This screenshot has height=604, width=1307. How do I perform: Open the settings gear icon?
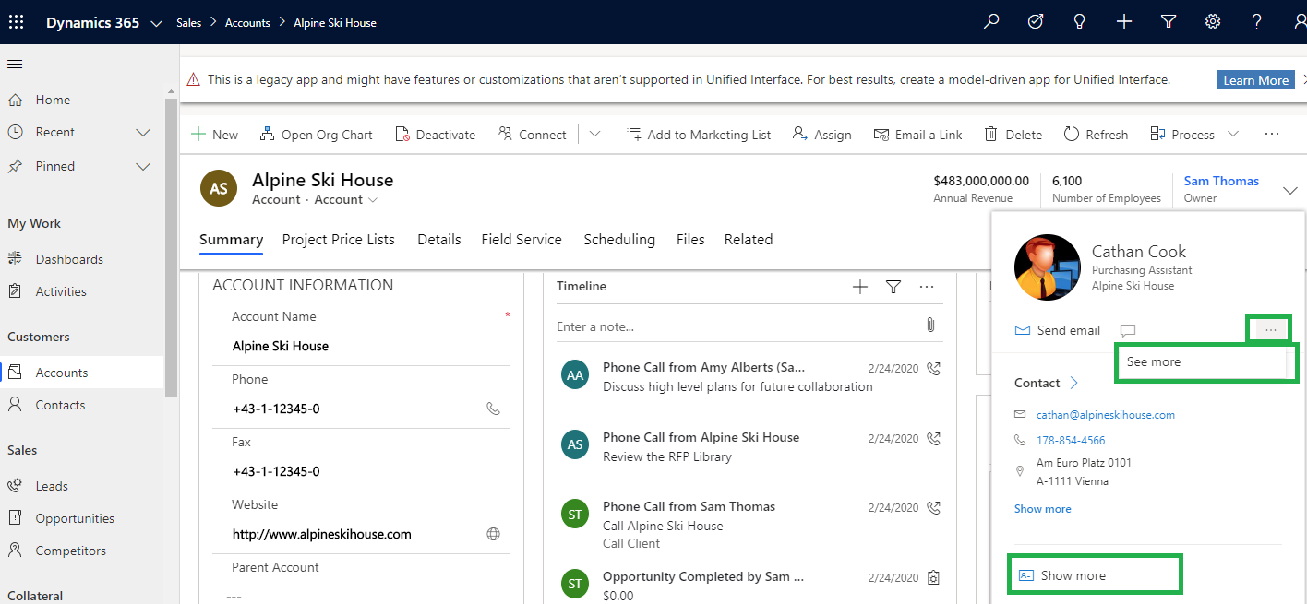coord(1213,22)
